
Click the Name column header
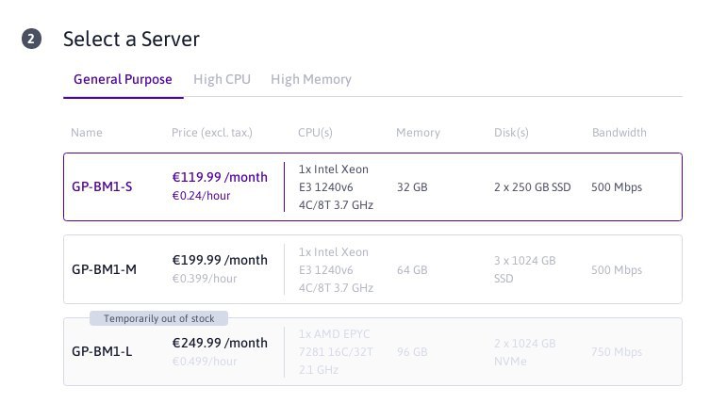(87, 133)
